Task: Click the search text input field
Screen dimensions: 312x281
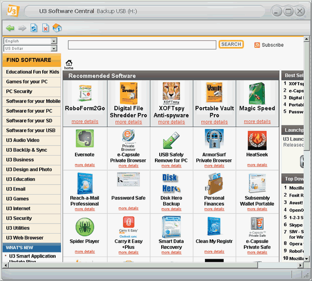Action: pyautogui.click(x=141, y=45)
